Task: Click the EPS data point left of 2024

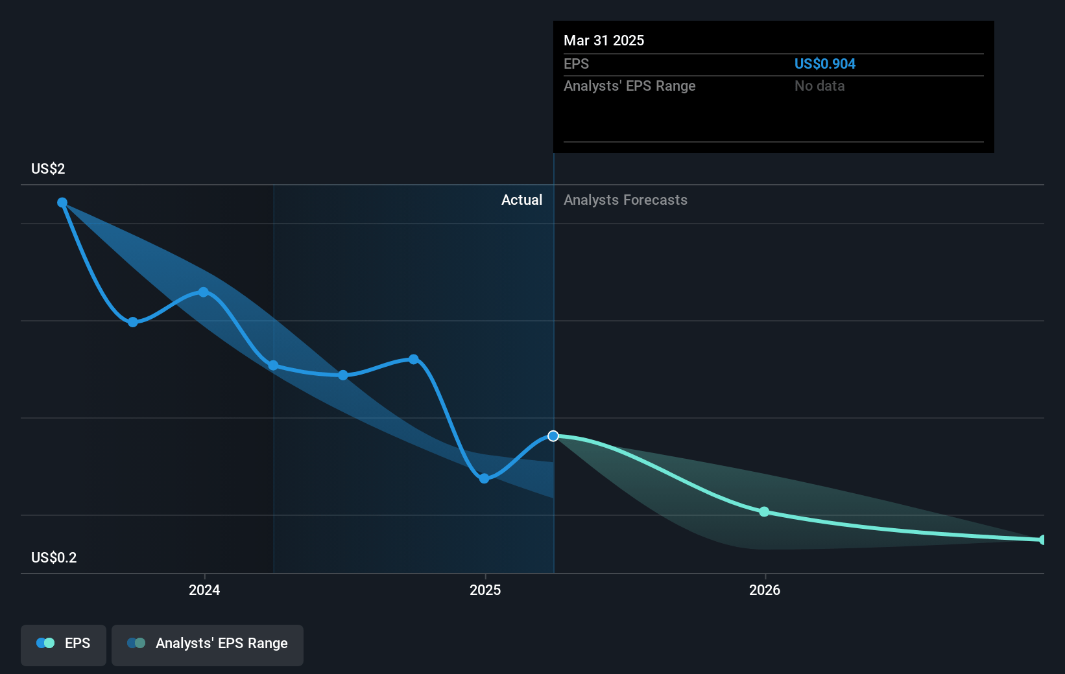Action: point(133,322)
